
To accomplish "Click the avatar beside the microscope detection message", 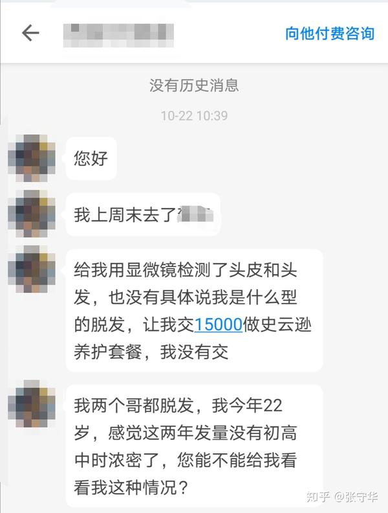I will tap(32, 269).
